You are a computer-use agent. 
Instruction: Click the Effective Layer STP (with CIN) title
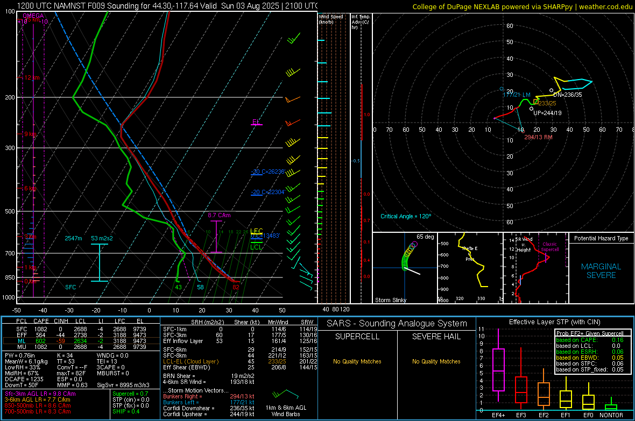tap(555, 322)
